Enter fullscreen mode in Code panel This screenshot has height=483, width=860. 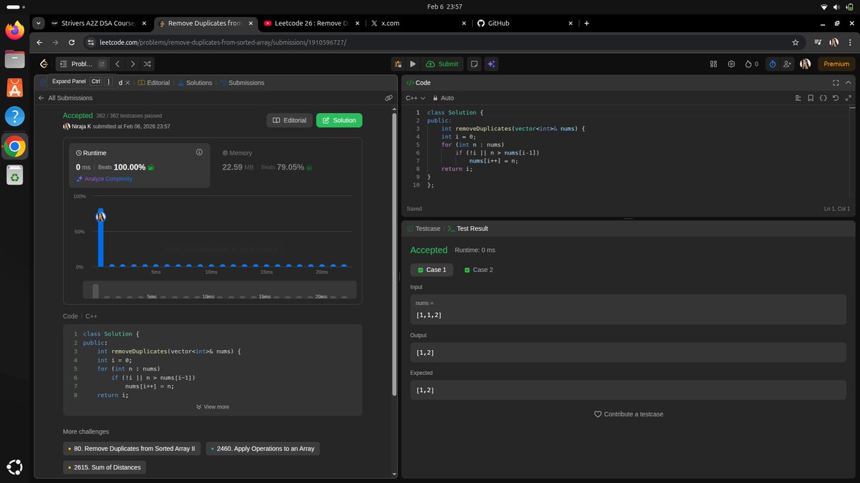click(x=836, y=82)
